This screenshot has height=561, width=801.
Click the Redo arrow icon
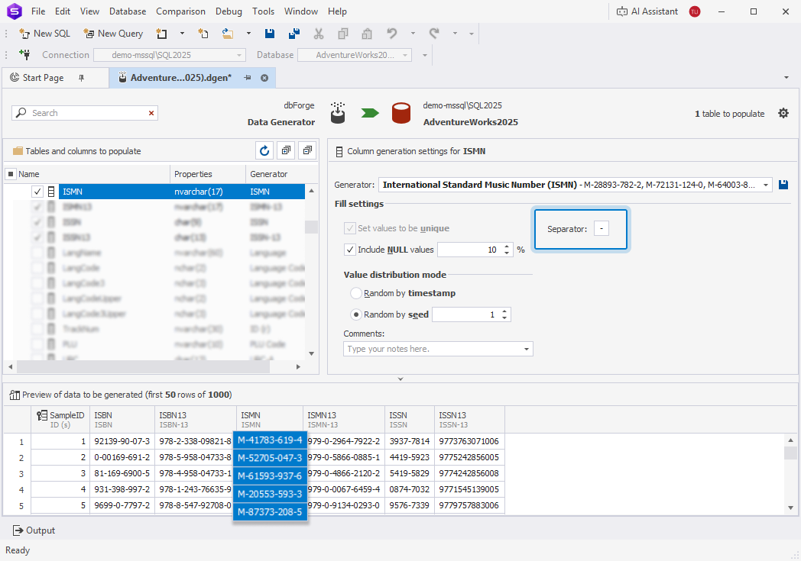(x=434, y=34)
